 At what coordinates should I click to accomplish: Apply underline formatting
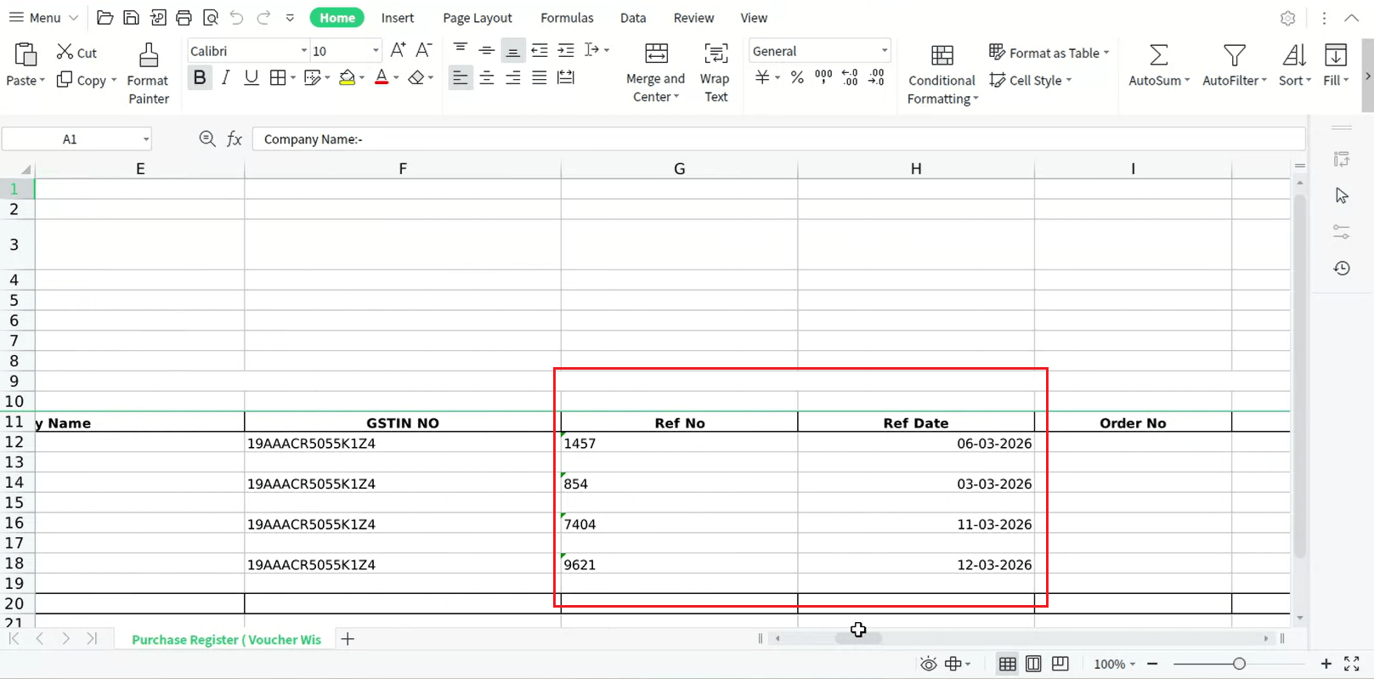click(x=252, y=78)
